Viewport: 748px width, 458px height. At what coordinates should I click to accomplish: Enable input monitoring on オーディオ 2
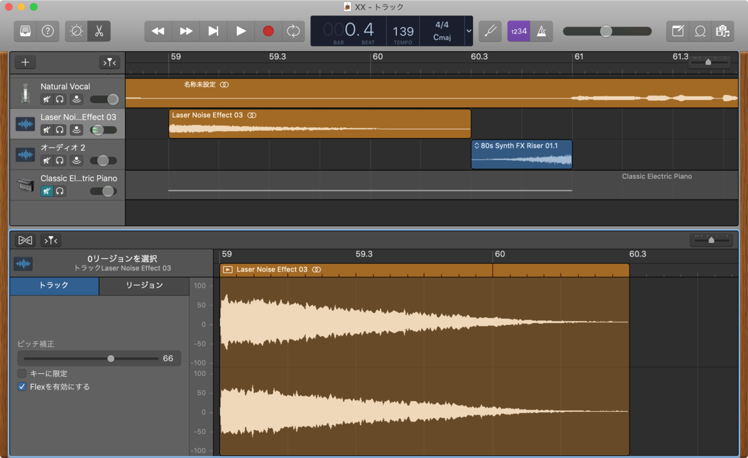coord(76,160)
